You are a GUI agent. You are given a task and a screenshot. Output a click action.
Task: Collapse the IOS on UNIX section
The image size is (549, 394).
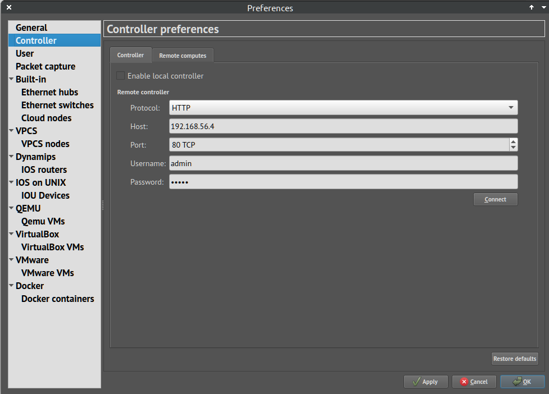pos(11,182)
